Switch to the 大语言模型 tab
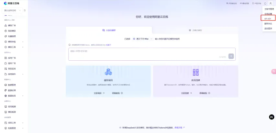This screenshot has width=276, height=133. tap(109, 30)
